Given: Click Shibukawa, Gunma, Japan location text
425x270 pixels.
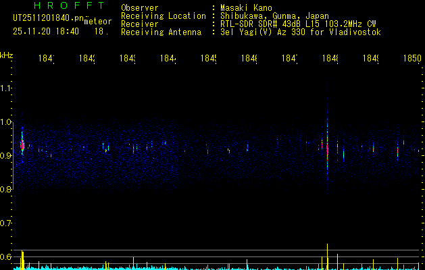Looking at the screenshot, I should (x=270, y=16).
